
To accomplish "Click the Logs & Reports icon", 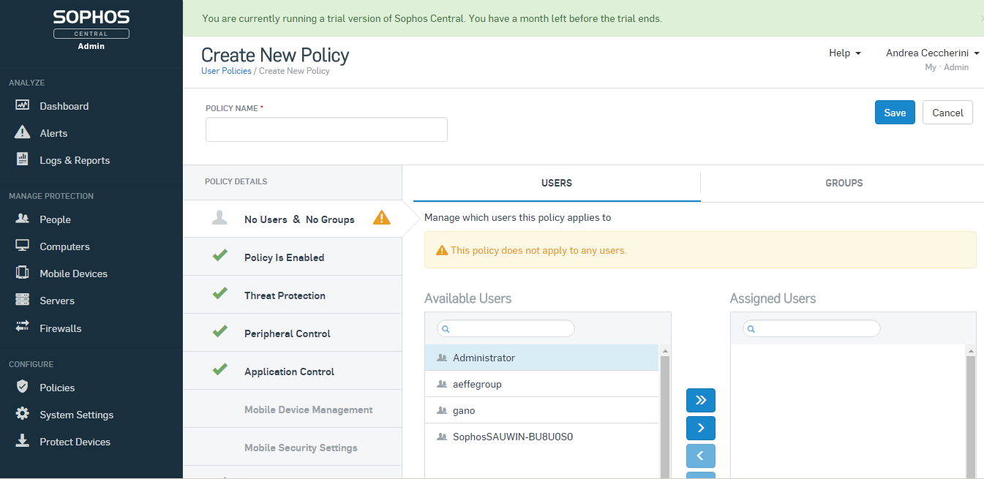I will (22, 159).
